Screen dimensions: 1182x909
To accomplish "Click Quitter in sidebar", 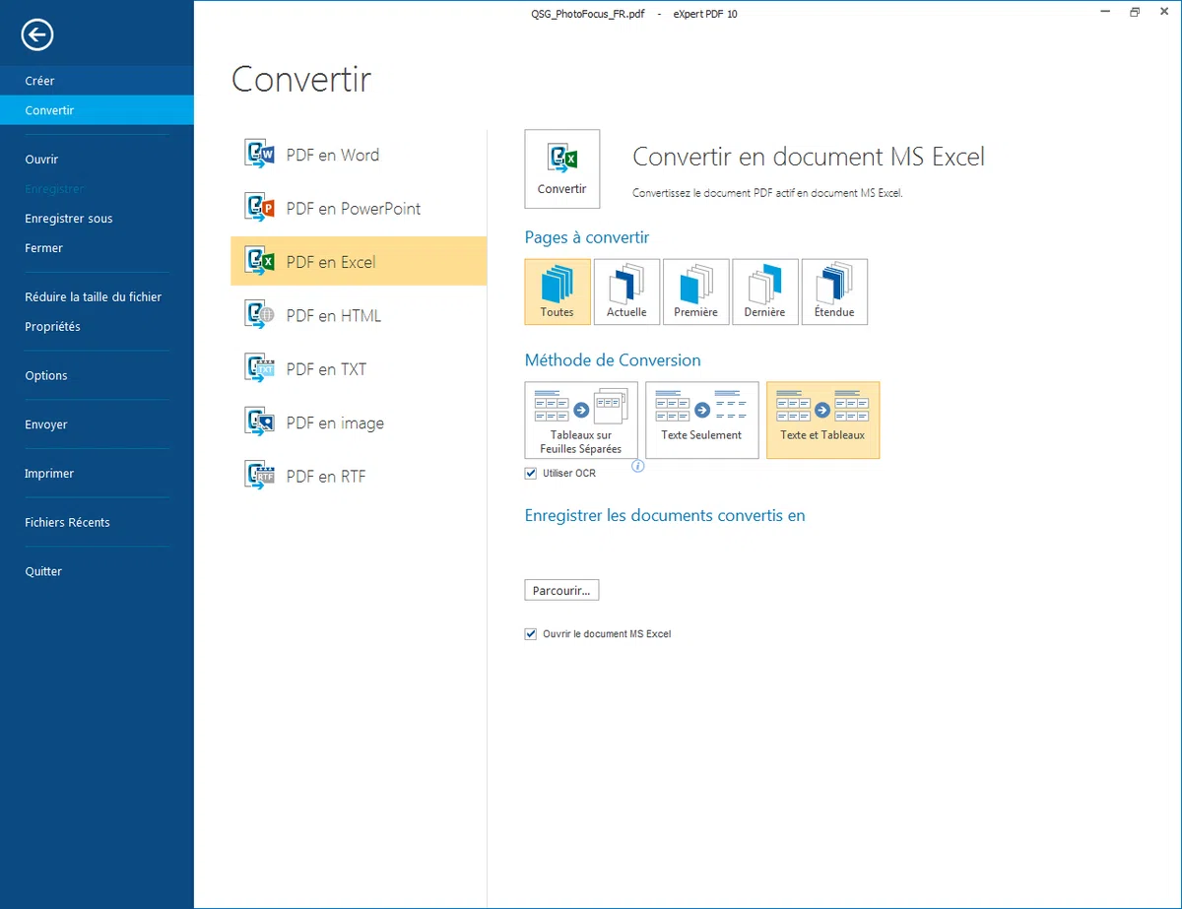I will click(97, 571).
